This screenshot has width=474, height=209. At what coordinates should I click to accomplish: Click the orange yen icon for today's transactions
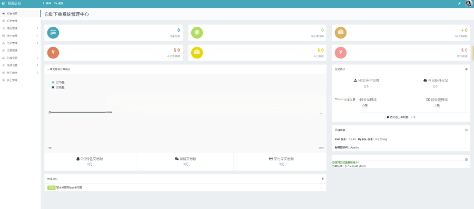click(53, 53)
